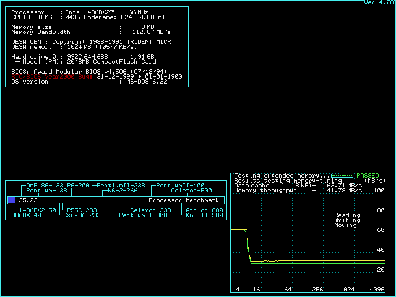396x297 pixels.
Task: Click the 25.23 benchmark score
Action: 28,200
